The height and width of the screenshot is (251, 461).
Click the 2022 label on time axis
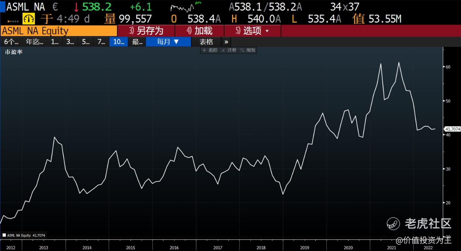(x=428, y=248)
